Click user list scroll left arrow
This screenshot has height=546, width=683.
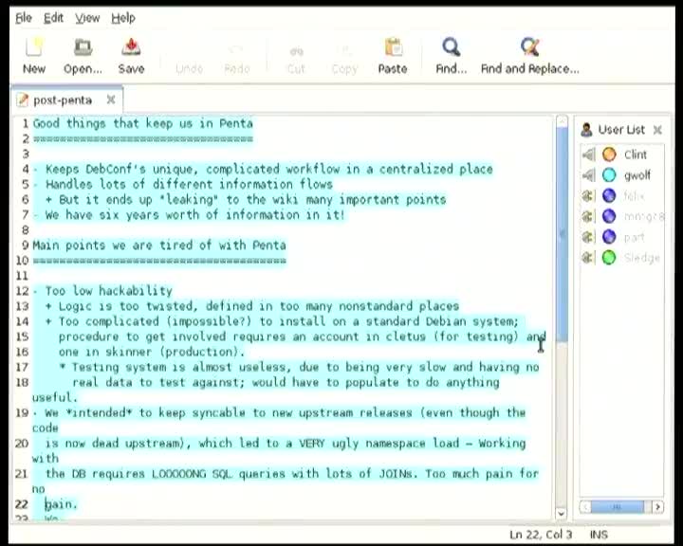click(x=585, y=507)
